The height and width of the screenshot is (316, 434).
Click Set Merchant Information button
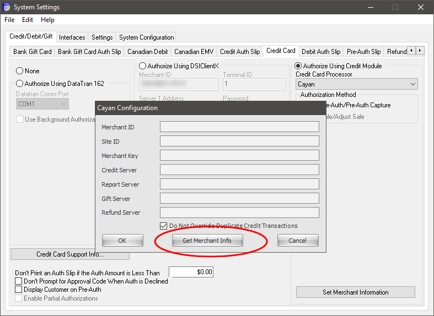(355, 292)
